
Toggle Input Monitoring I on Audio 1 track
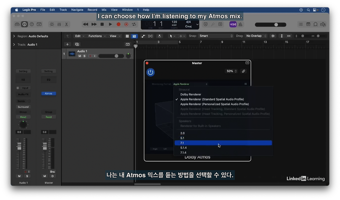pyautogui.click(x=95, y=56)
